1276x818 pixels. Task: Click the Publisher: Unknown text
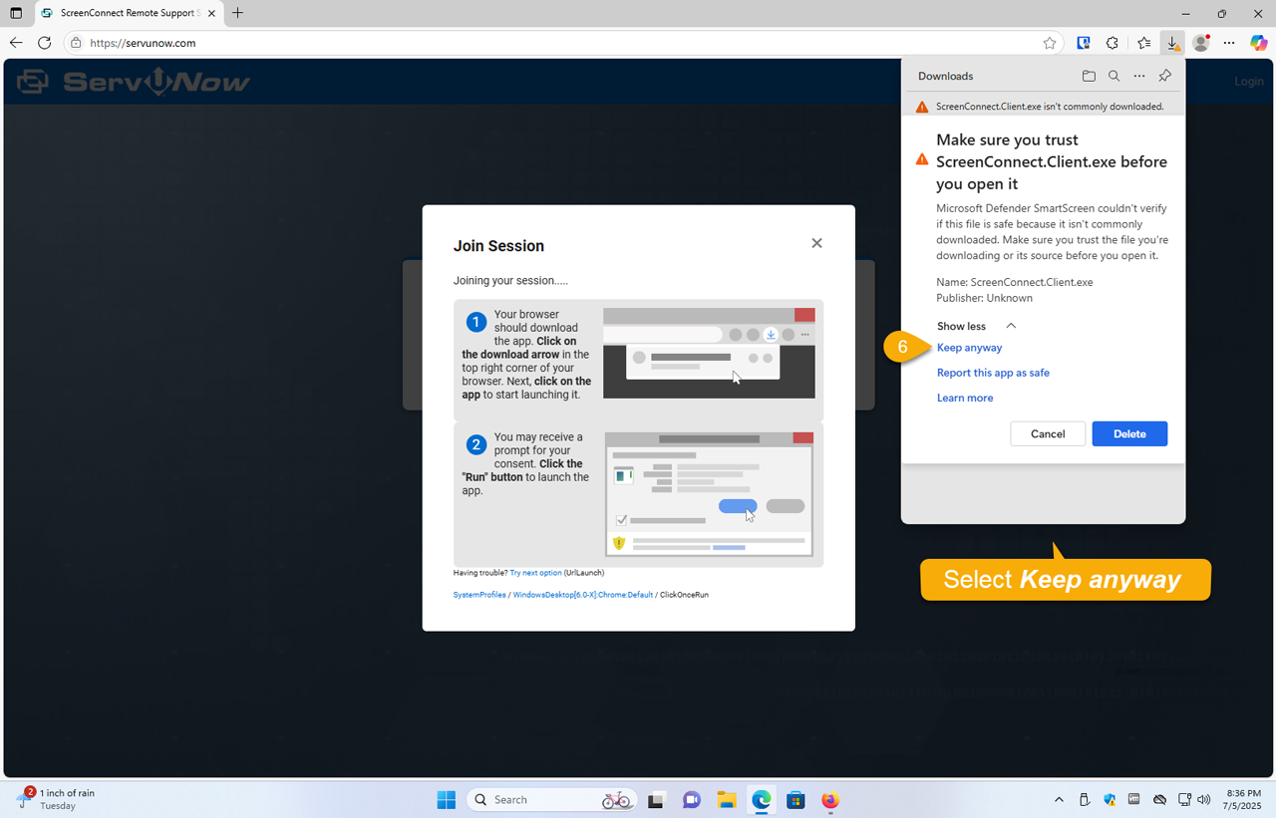tap(985, 298)
